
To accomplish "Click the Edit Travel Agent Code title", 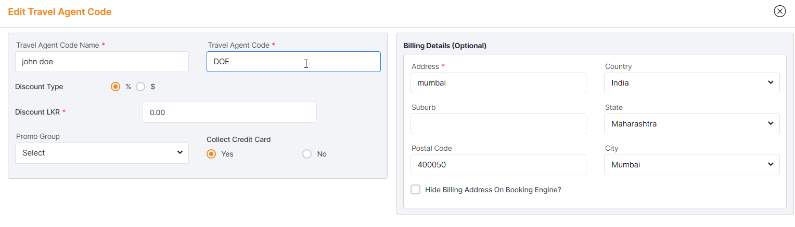I will tap(60, 12).
